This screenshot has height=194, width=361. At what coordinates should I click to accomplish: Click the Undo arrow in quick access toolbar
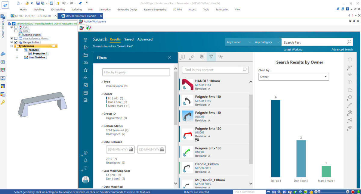point(64,3)
